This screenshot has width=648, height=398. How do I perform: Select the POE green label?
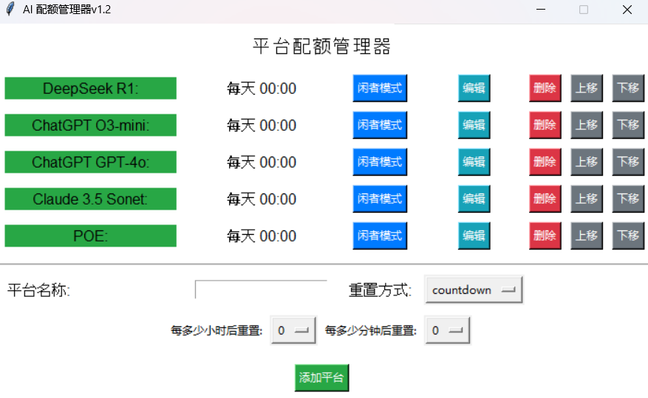click(90, 236)
